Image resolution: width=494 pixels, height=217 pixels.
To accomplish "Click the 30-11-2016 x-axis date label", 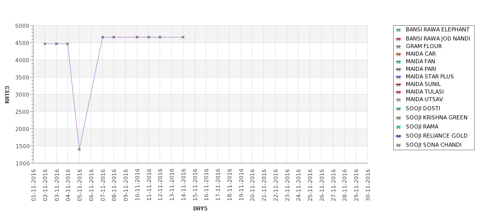I will (x=368, y=185).
